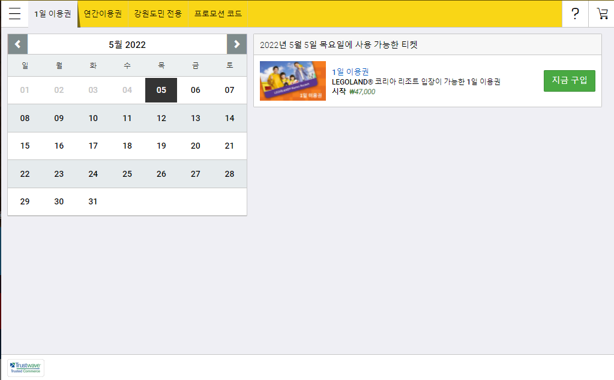614x380 pixels.
Task: Choose date 08 on the calendar
Action: (x=25, y=118)
